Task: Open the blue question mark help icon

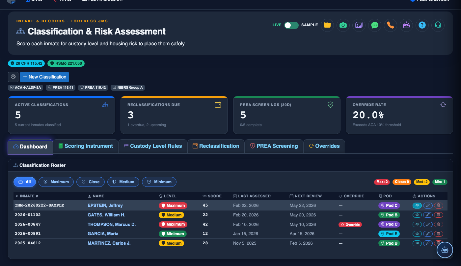Action: click(422, 25)
